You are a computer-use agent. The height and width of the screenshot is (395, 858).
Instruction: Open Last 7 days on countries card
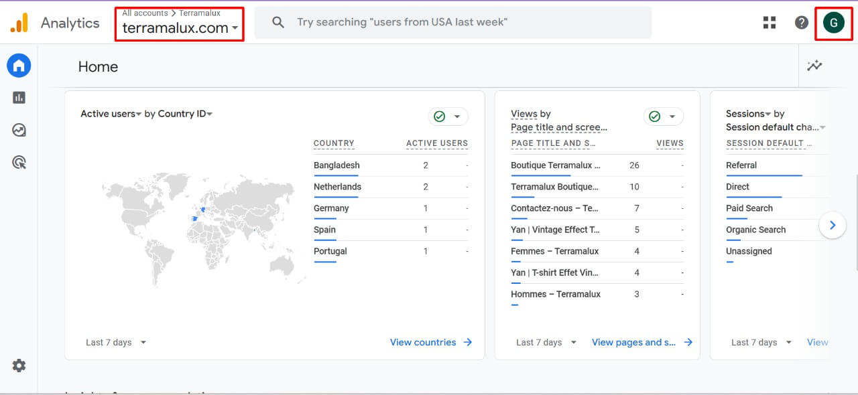[x=116, y=342]
